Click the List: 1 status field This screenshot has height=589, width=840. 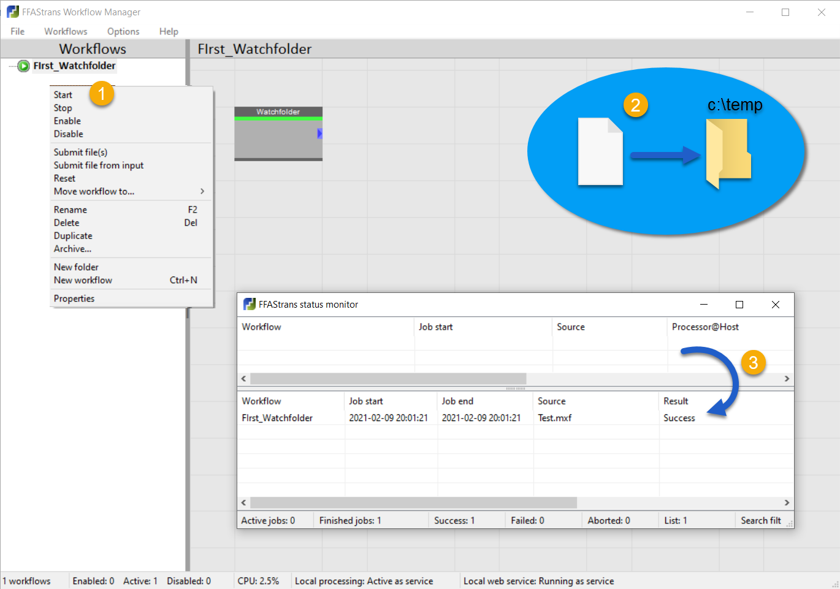point(697,520)
